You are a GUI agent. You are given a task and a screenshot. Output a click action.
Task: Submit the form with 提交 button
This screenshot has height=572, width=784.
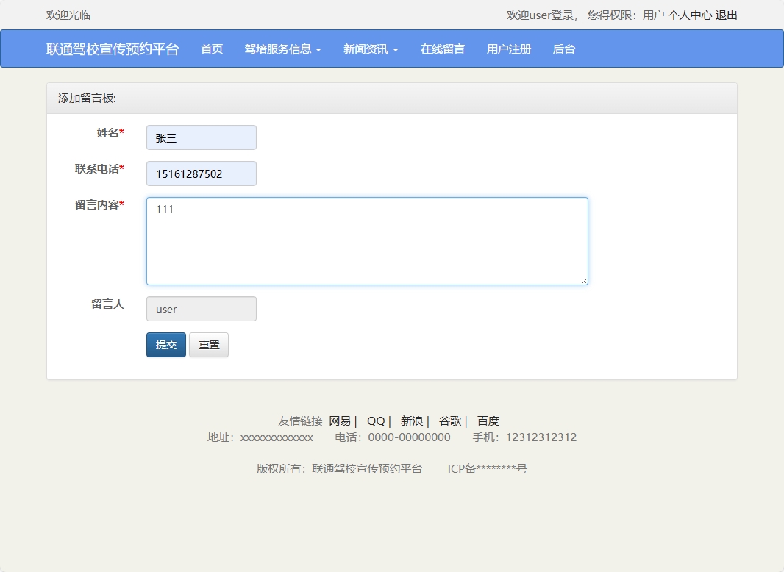click(165, 344)
